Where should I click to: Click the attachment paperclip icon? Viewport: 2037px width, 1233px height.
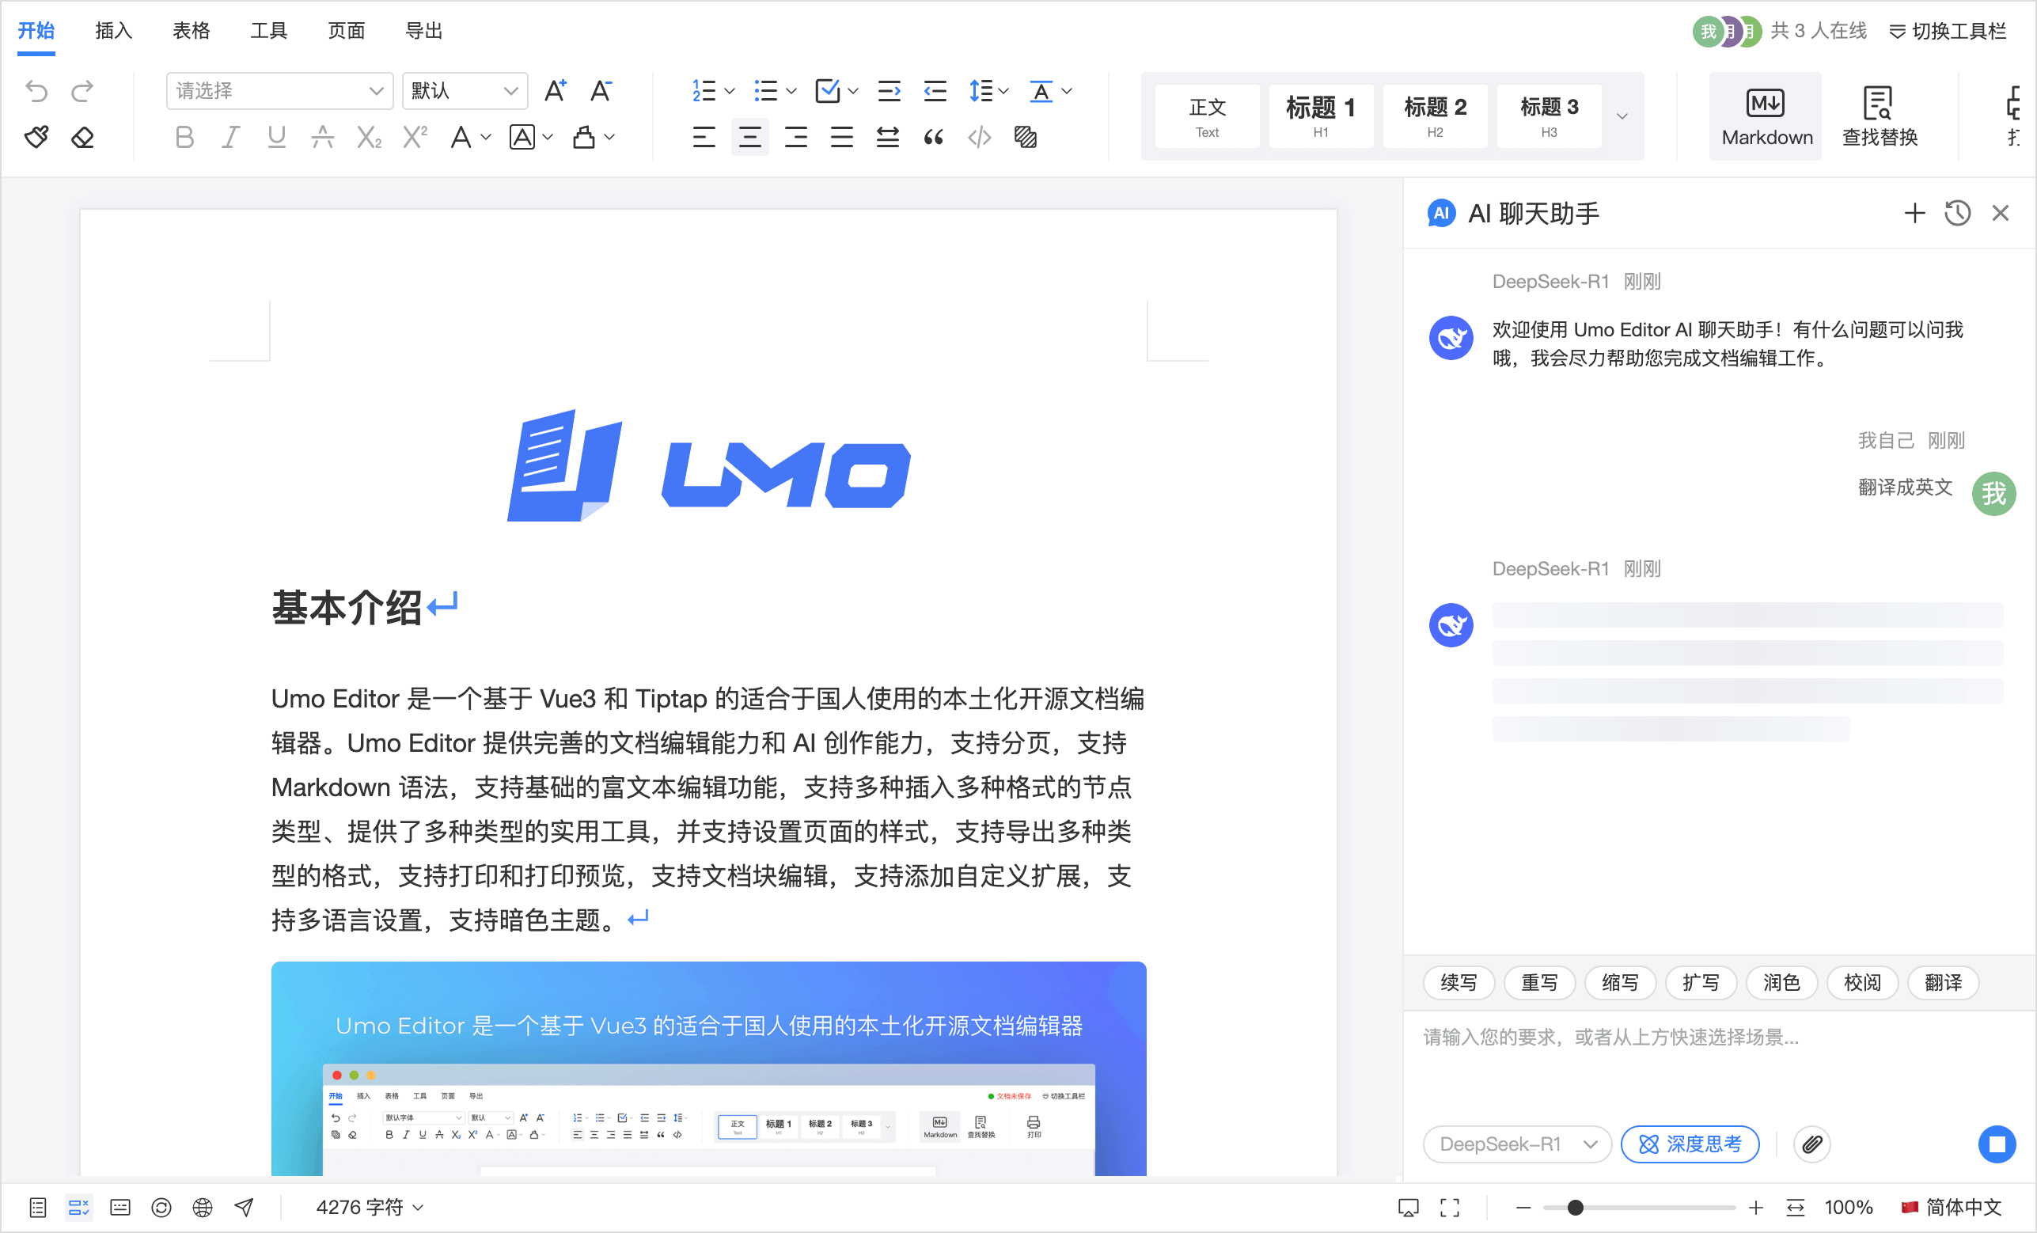click(1812, 1144)
